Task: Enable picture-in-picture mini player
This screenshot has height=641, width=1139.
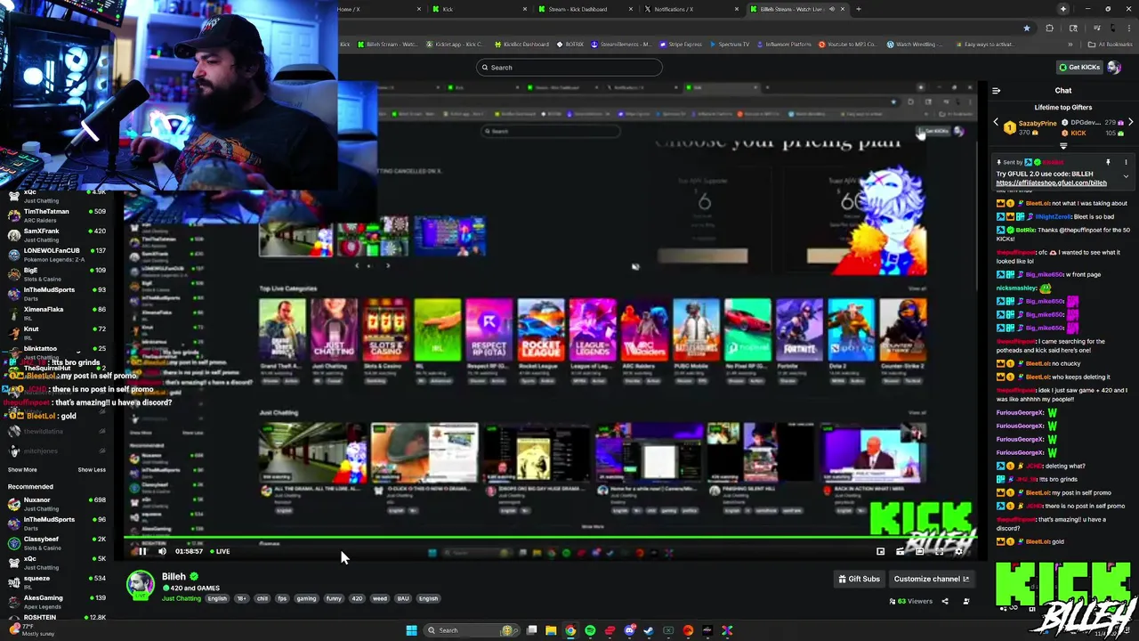Action: point(881,551)
